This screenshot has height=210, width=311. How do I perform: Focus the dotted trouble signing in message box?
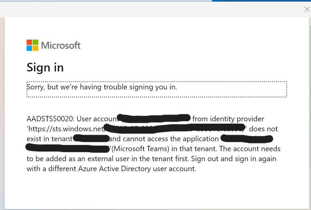click(x=156, y=89)
